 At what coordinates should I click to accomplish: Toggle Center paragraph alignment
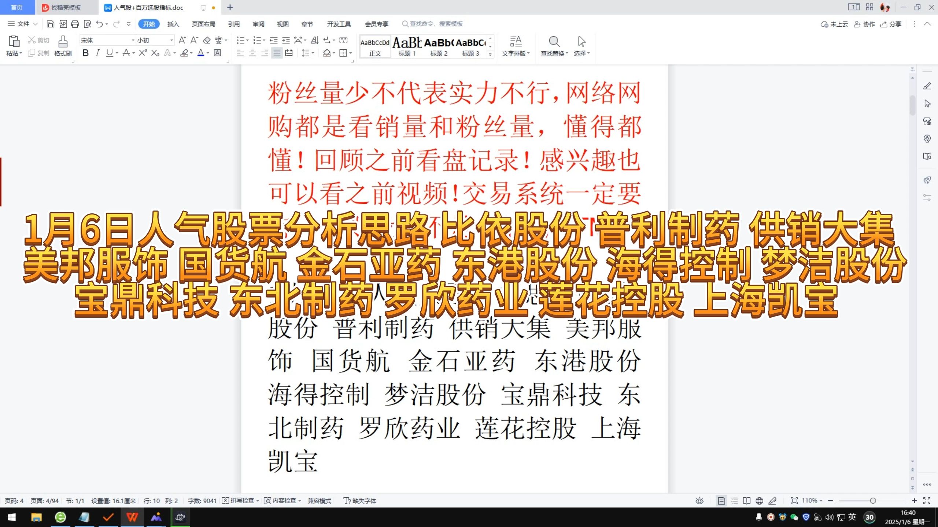(x=252, y=53)
